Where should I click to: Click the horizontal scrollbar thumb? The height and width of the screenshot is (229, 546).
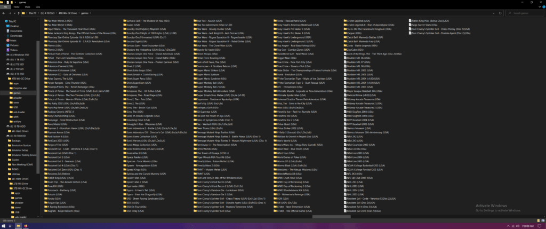click(x=331, y=217)
